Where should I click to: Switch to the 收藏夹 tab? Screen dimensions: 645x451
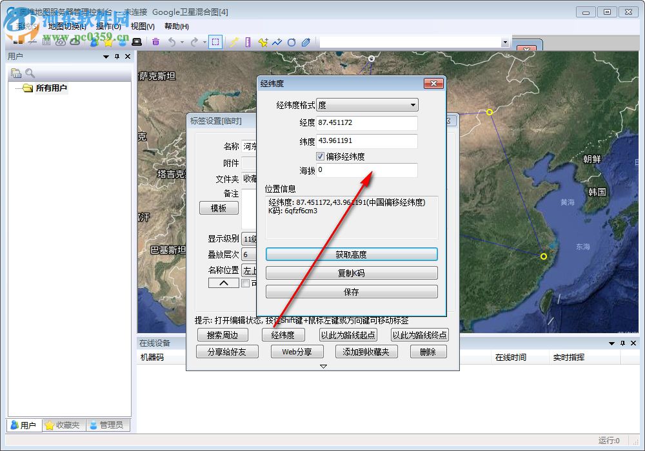pyautogui.click(x=63, y=425)
